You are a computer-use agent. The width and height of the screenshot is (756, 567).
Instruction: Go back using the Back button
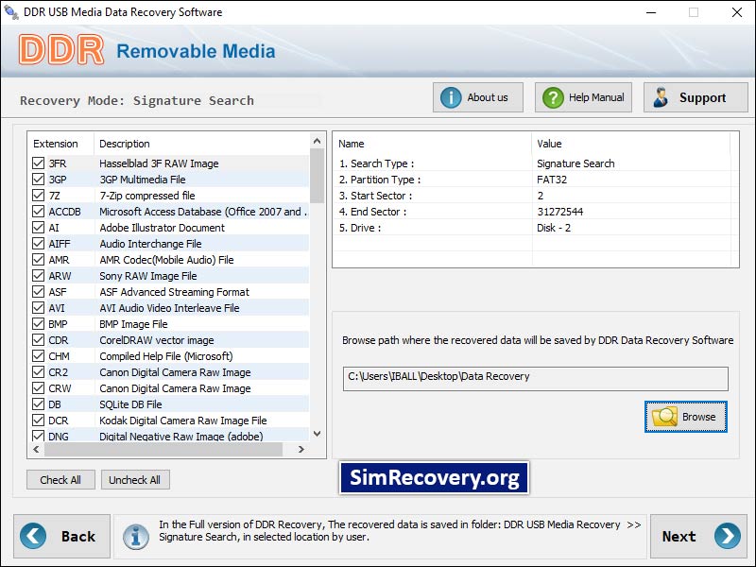point(62,536)
